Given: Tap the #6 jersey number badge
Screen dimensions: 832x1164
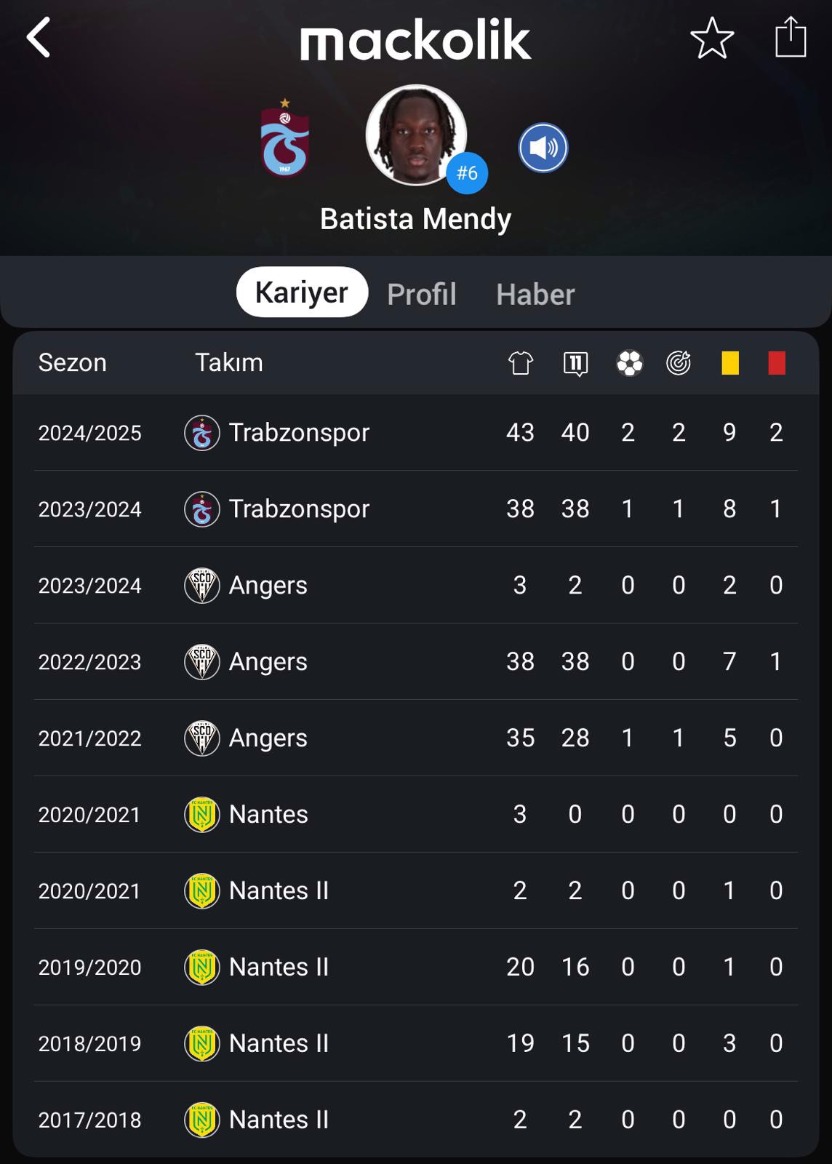Looking at the screenshot, I should [x=467, y=173].
